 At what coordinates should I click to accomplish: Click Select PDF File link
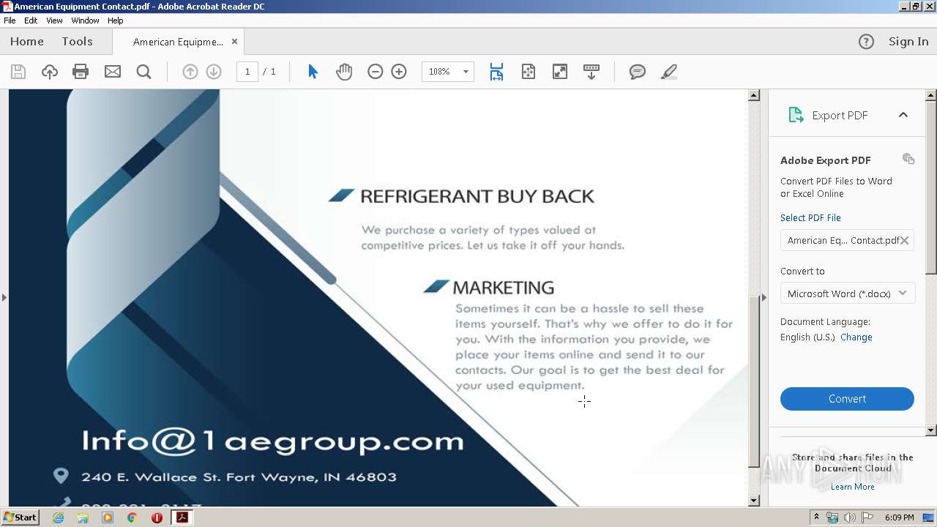[810, 218]
